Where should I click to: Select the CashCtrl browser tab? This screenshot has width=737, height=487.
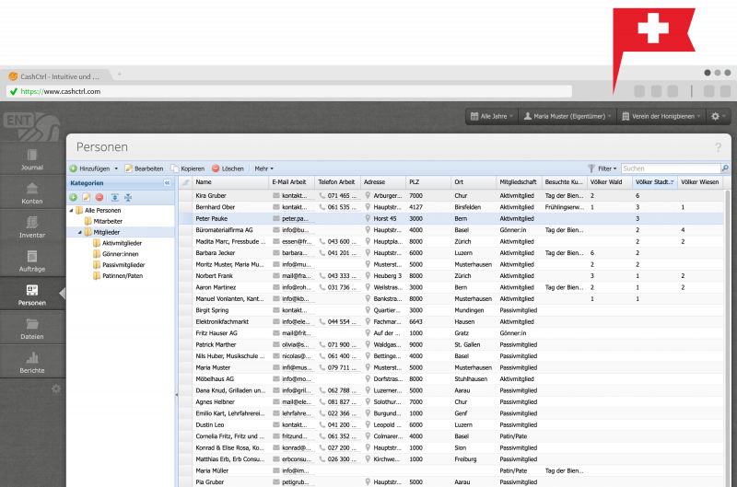point(56,76)
